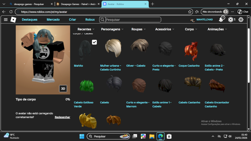Open the Acessórios dropdown menu
This screenshot has height=141, width=251.
(x=165, y=29)
